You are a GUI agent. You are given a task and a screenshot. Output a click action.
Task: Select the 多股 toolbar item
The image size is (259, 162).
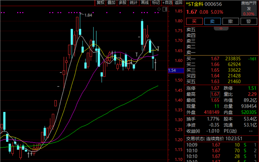pos(123,3)
